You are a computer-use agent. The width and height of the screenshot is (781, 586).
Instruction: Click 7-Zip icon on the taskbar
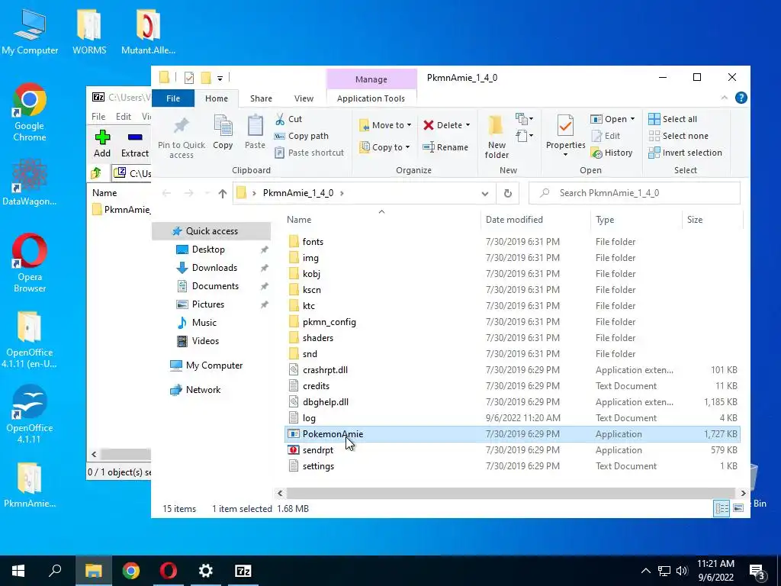point(243,571)
